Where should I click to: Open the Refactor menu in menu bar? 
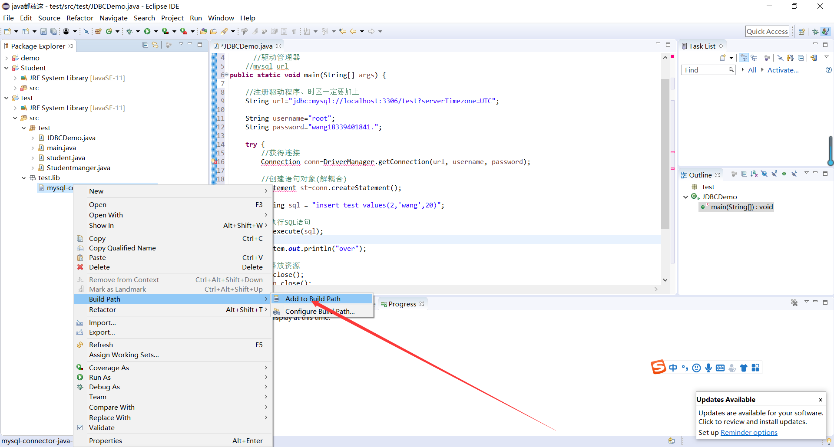coord(79,18)
